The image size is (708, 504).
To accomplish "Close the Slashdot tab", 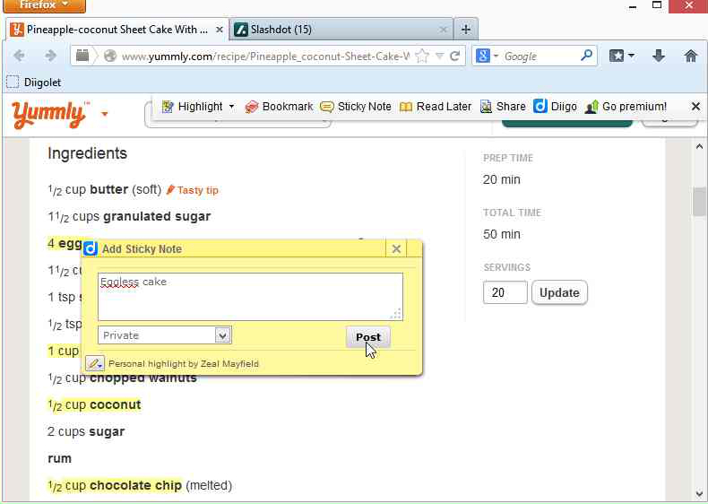I will coord(443,30).
